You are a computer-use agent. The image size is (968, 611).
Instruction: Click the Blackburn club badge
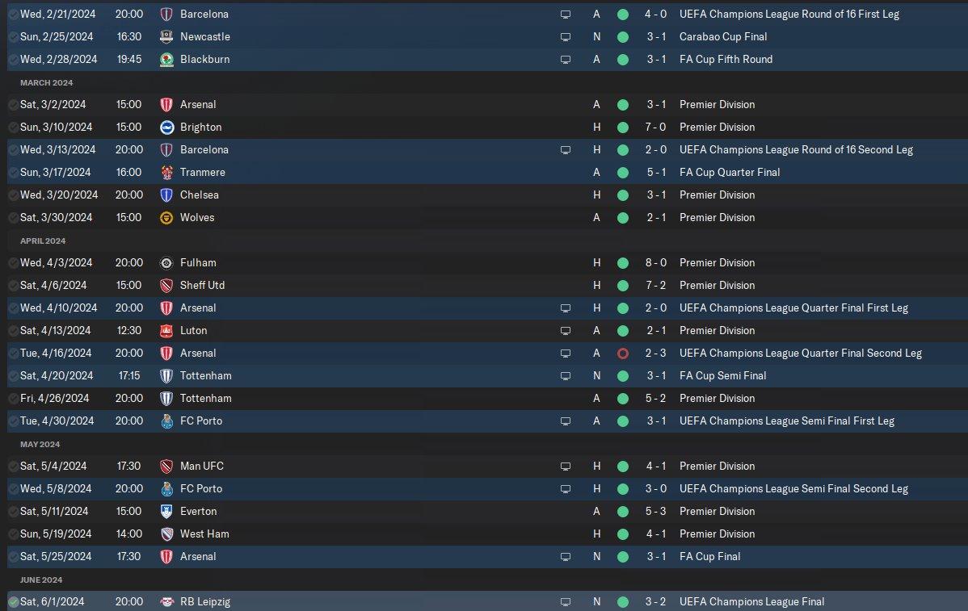(x=166, y=59)
